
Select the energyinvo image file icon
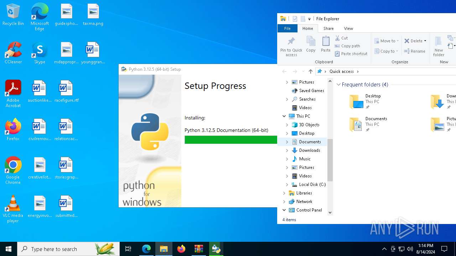[x=40, y=207]
